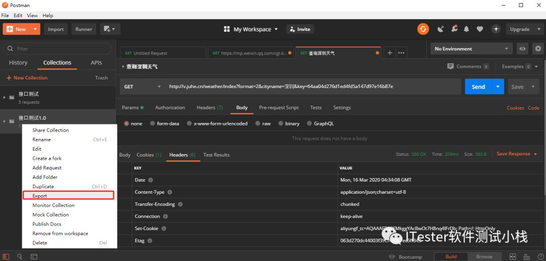546x261 pixels.
Task: Open the Save button dropdown arrow
Action: (533, 87)
